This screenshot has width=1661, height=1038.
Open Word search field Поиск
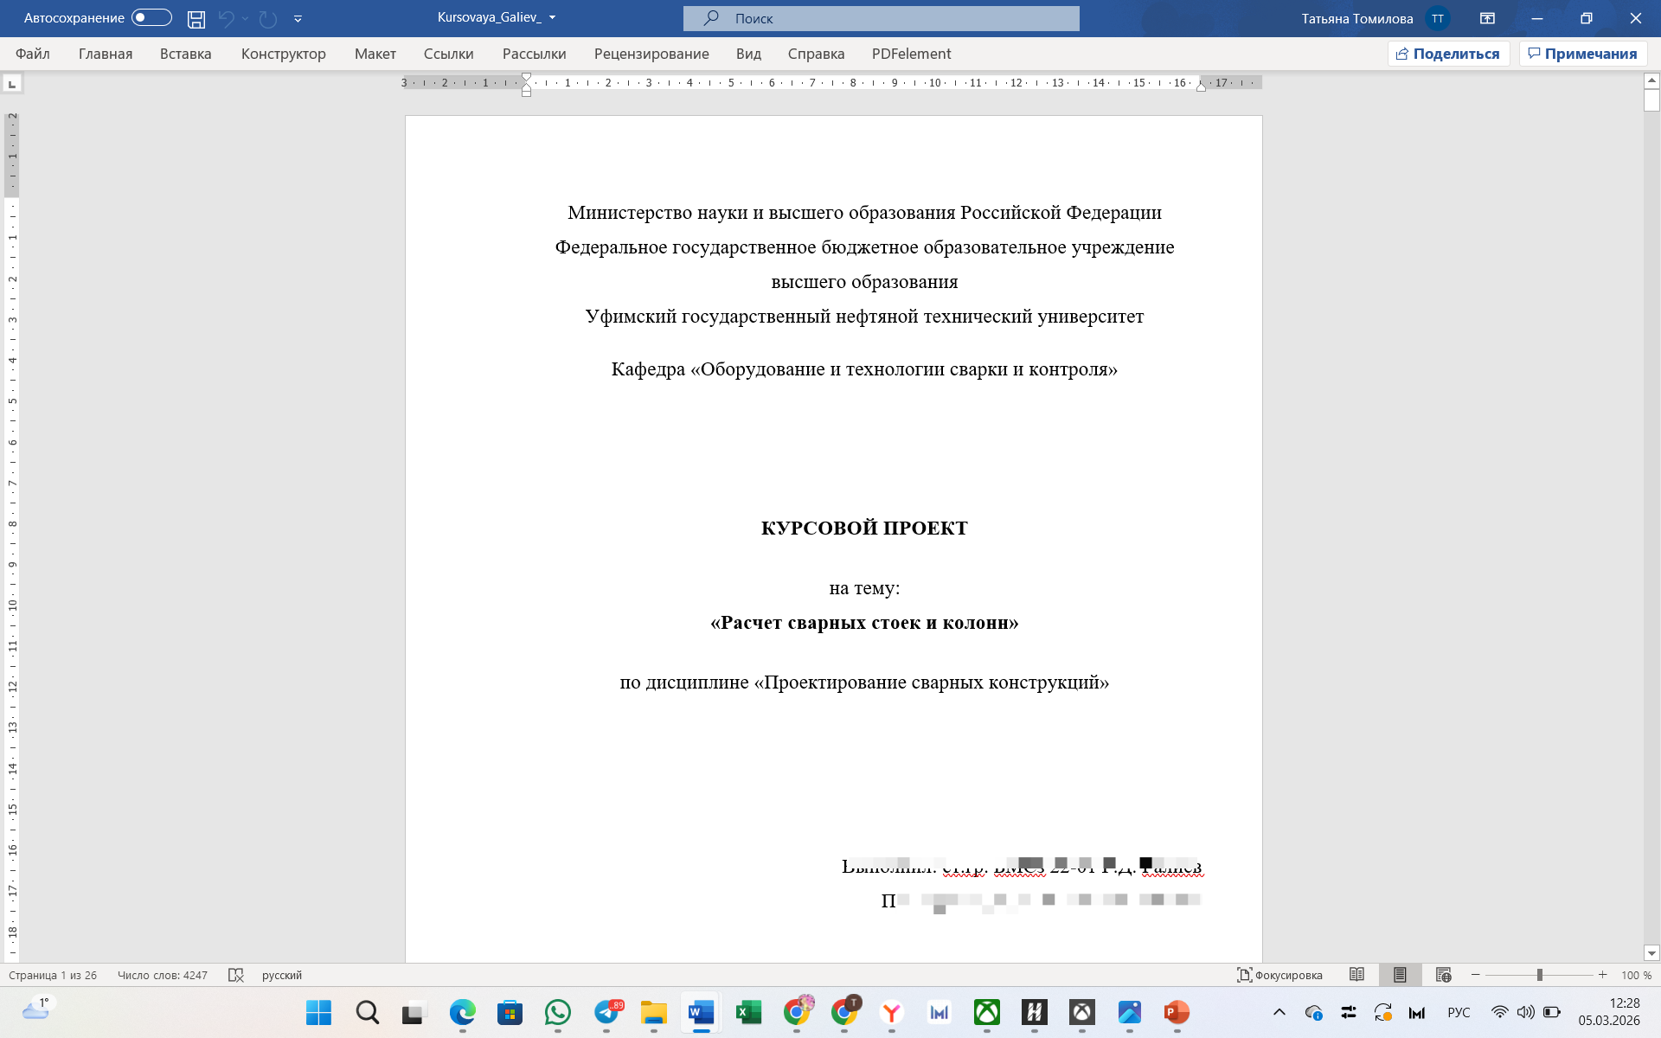point(881,18)
